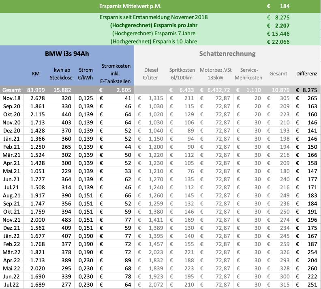Click total kilometres cell 83.999

pyautogui.click(x=36, y=90)
